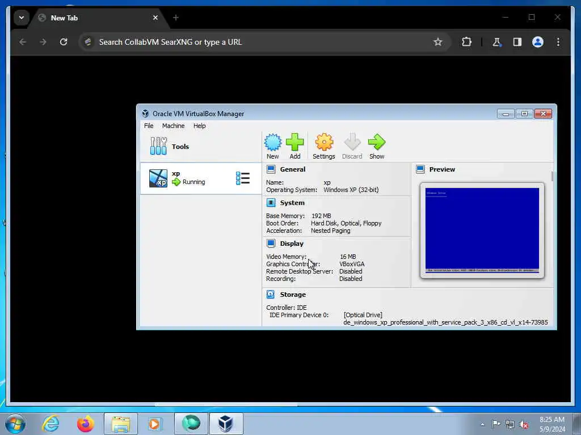The height and width of the screenshot is (435, 581).
Task: Open the Windows Start button
Action: 15,424
